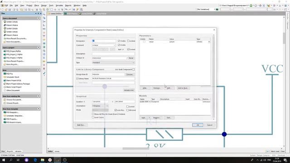Open Microsoft Edge from the taskbar
This screenshot has height=163, width=290.
point(35,160)
